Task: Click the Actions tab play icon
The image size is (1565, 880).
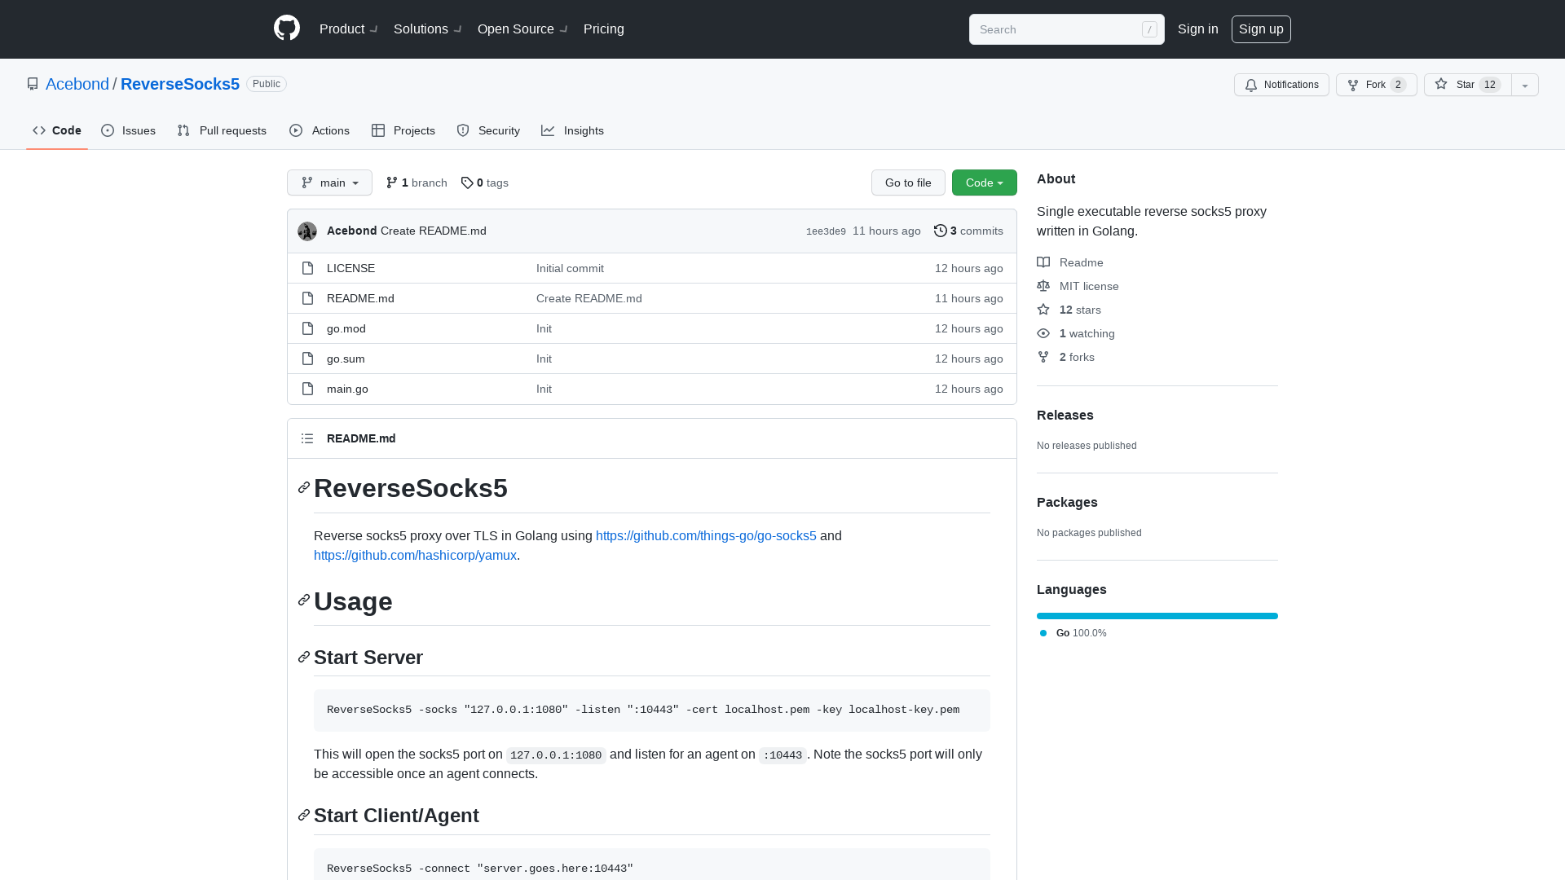Action: tap(296, 130)
